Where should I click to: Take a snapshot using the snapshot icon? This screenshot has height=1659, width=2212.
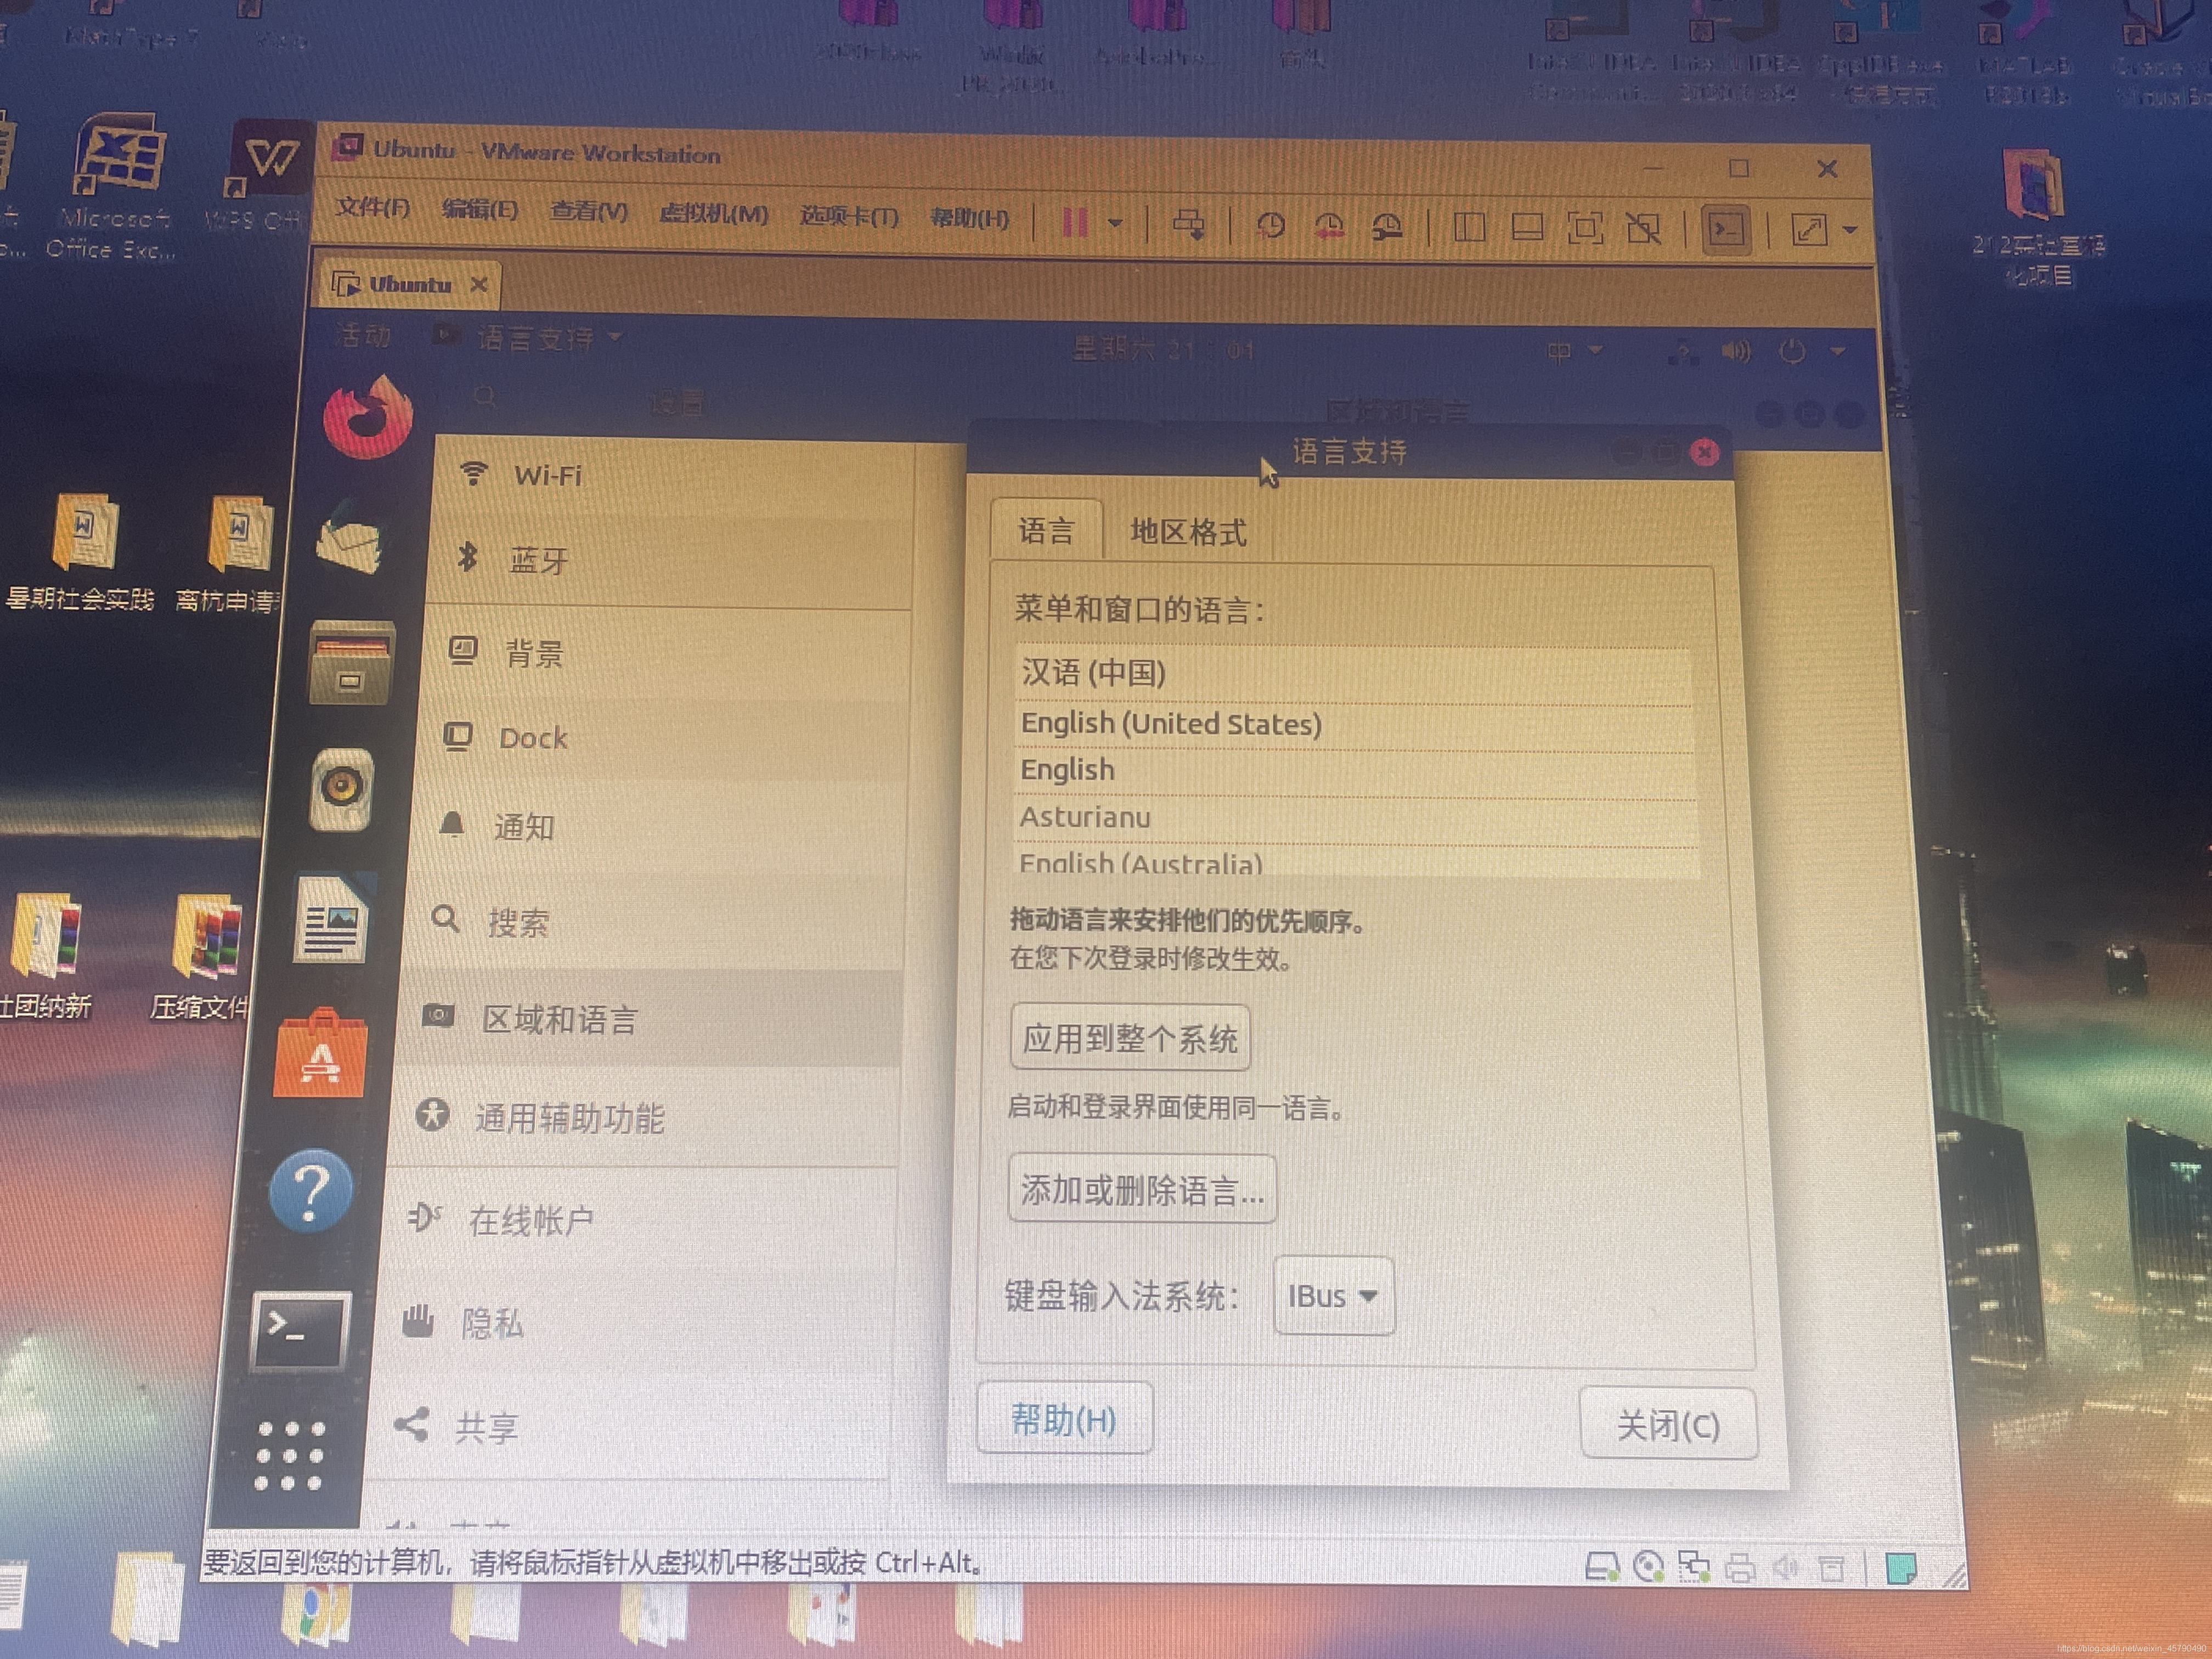[1270, 226]
